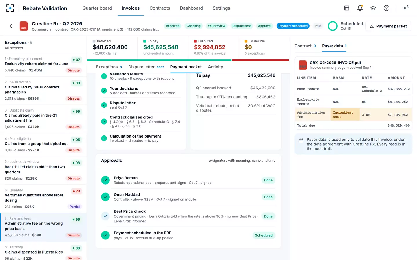Click Scheduled status on ERP payment row
The height and width of the screenshot is (260, 417).
(x=264, y=235)
